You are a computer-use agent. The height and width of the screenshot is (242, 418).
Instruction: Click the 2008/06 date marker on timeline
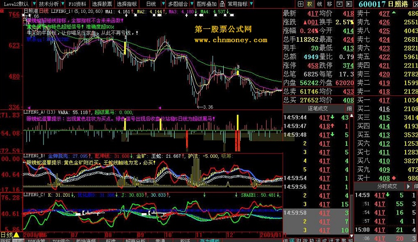(35, 235)
